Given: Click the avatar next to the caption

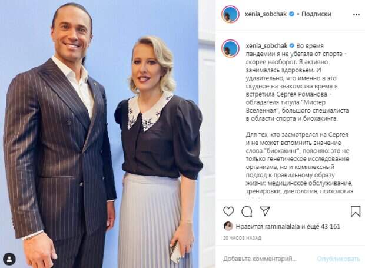Looking at the screenshot, I should (230, 48).
